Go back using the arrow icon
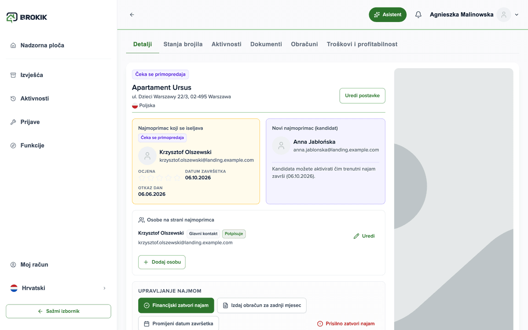Image resolution: width=528 pixels, height=330 pixels. point(132,15)
